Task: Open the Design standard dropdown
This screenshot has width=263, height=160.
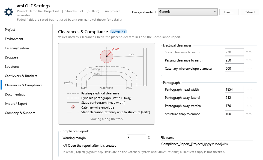Action: (x=187, y=12)
